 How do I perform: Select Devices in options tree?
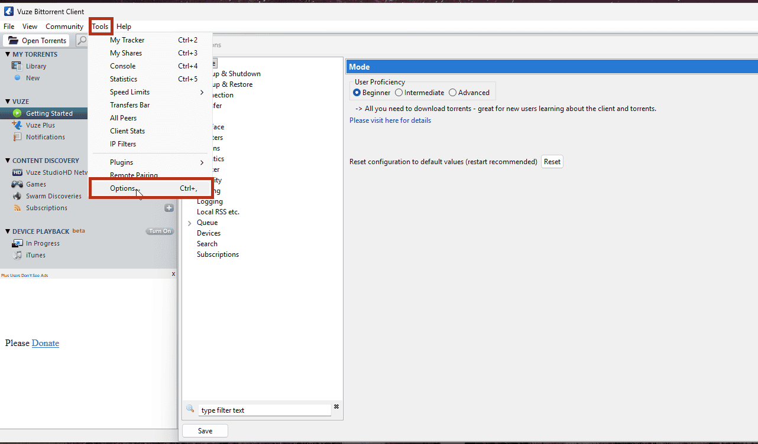pos(209,233)
